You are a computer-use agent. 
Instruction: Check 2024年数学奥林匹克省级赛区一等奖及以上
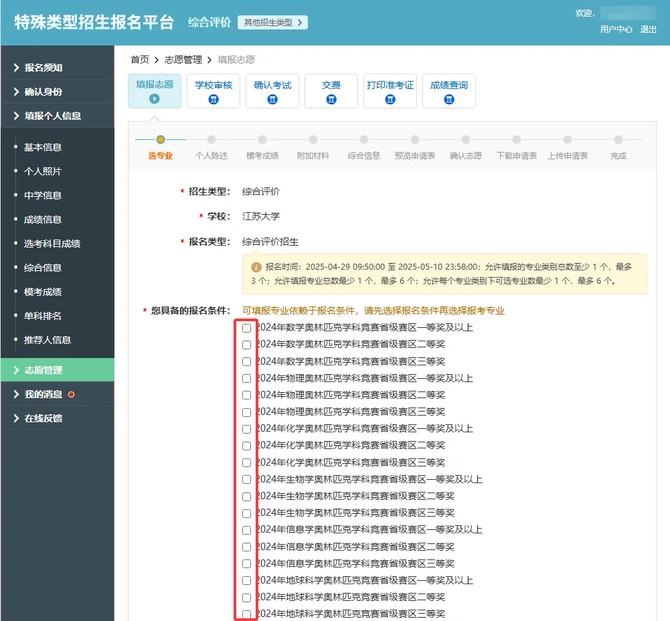pos(246,328)
